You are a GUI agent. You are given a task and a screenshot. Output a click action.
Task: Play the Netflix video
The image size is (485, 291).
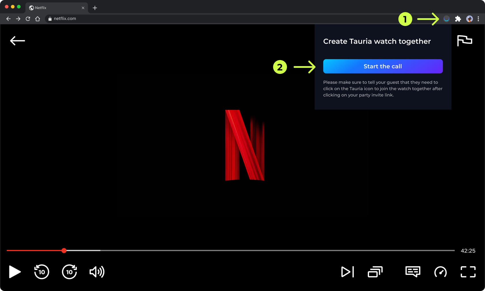(15, 272)
